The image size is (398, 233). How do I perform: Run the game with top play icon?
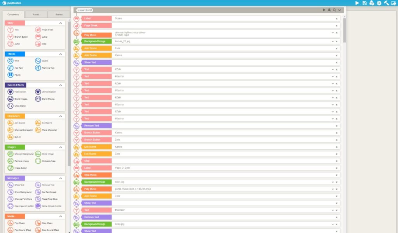pyautogui.click(x=357, y=3)
